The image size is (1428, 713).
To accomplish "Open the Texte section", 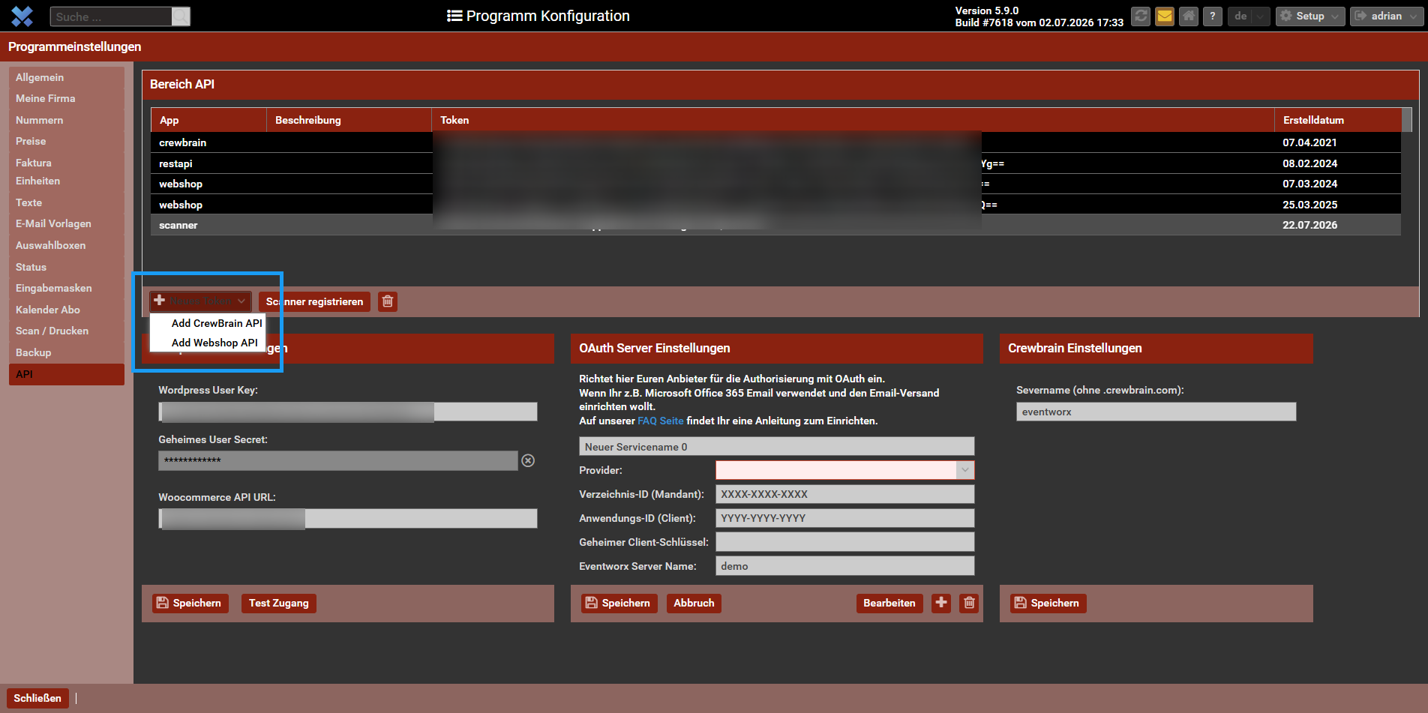I will click(x=67, y=202).
